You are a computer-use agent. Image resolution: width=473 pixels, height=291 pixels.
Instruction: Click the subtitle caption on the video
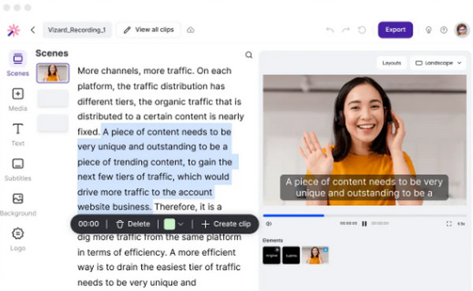pos(364,187)
